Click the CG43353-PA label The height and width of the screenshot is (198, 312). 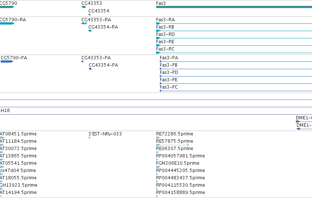tap(96, 58)
